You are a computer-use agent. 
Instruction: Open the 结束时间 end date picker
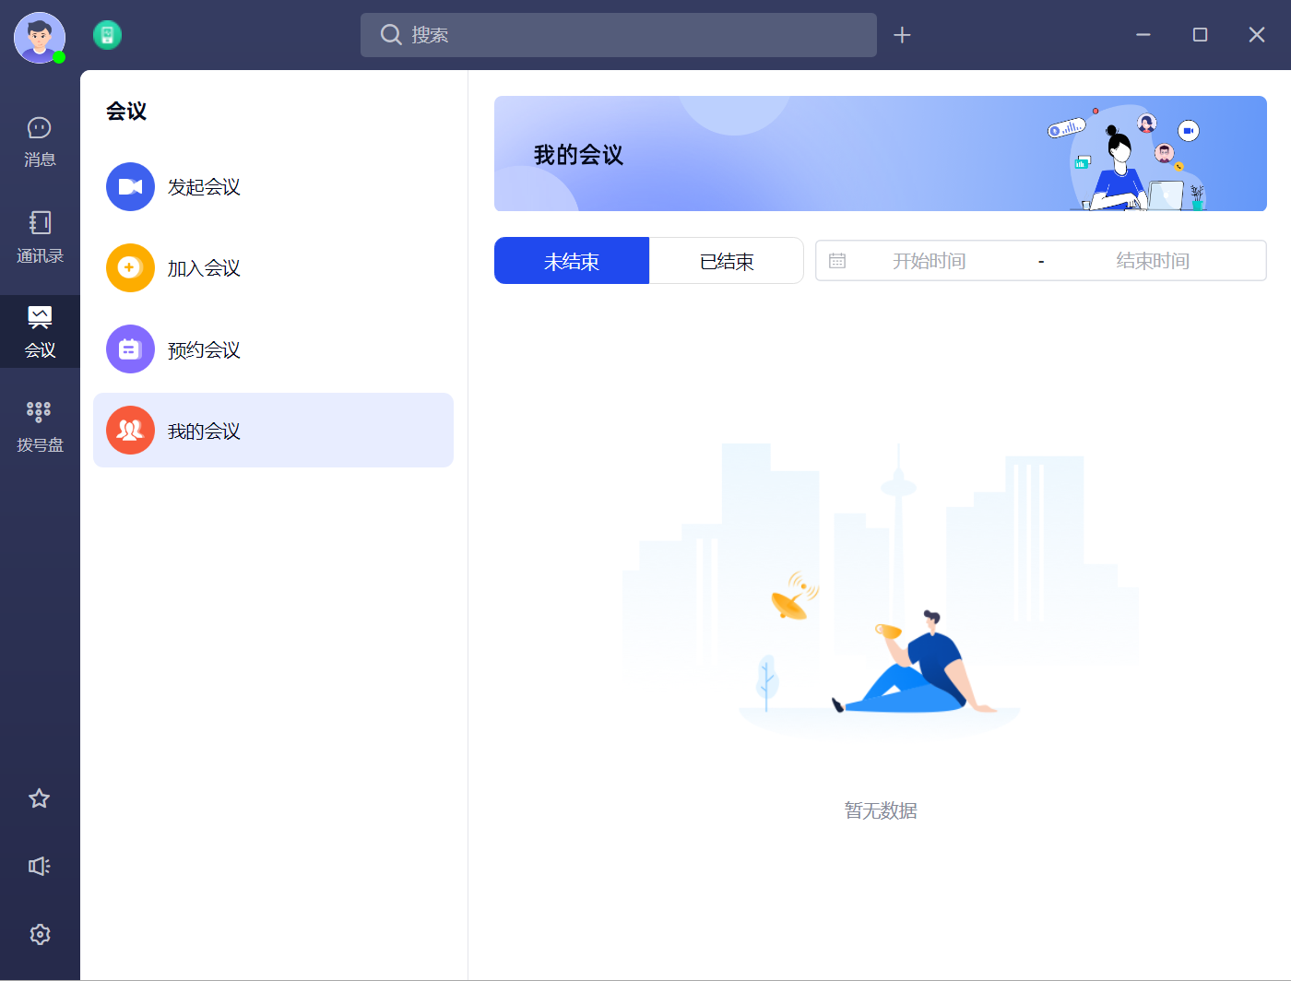(x=1152, y=261)
